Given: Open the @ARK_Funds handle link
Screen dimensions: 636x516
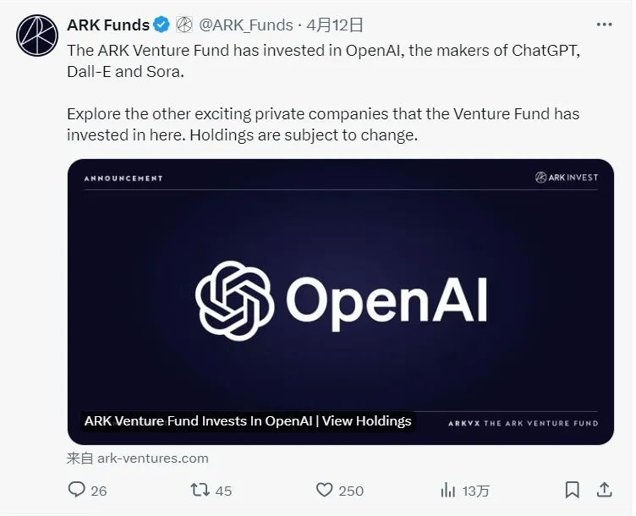Looking at the screenshot, I should (x=245, y=25).
